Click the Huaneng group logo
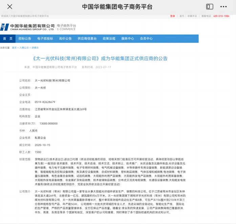 (x=27, y=27)
